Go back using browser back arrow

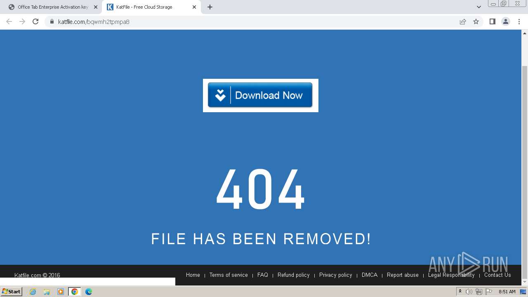(9, 21)
